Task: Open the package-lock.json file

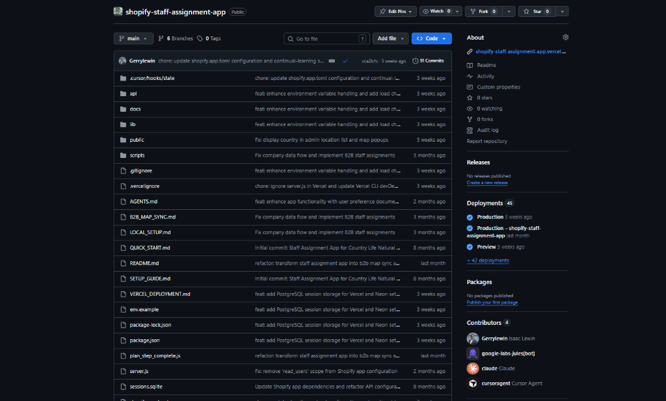Action: (151, 324)
